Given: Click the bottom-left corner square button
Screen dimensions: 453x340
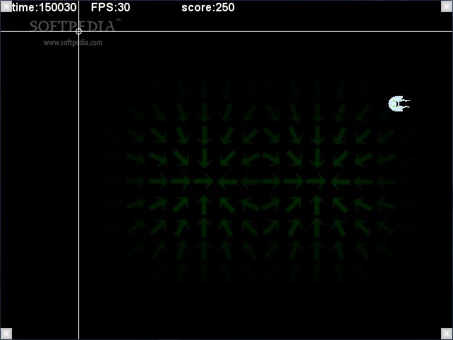Looking at the screenshot, I should (6, 334).
